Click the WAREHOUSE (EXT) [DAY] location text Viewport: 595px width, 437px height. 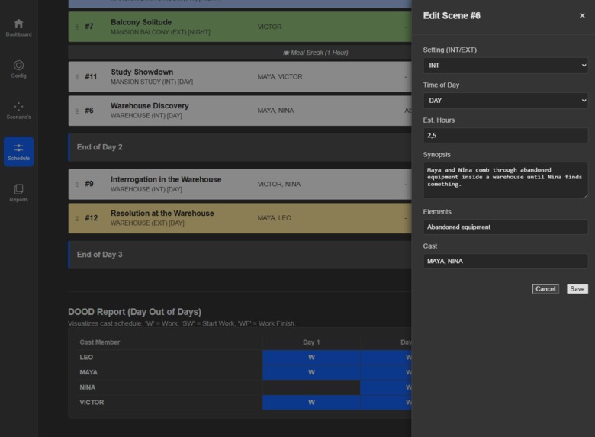(x=147, y=223)
